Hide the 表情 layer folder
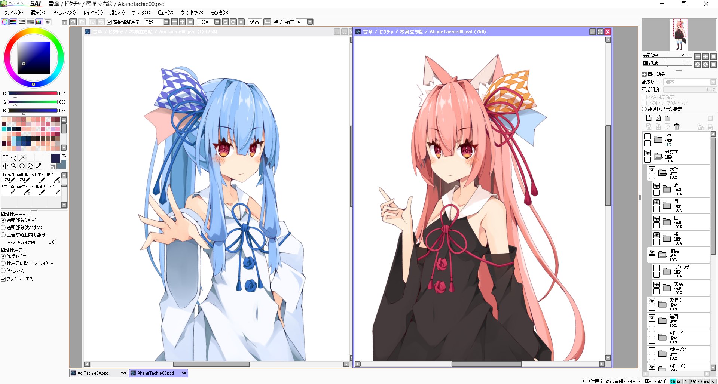This screenshot has height=384, width=718. coord(652,169)
